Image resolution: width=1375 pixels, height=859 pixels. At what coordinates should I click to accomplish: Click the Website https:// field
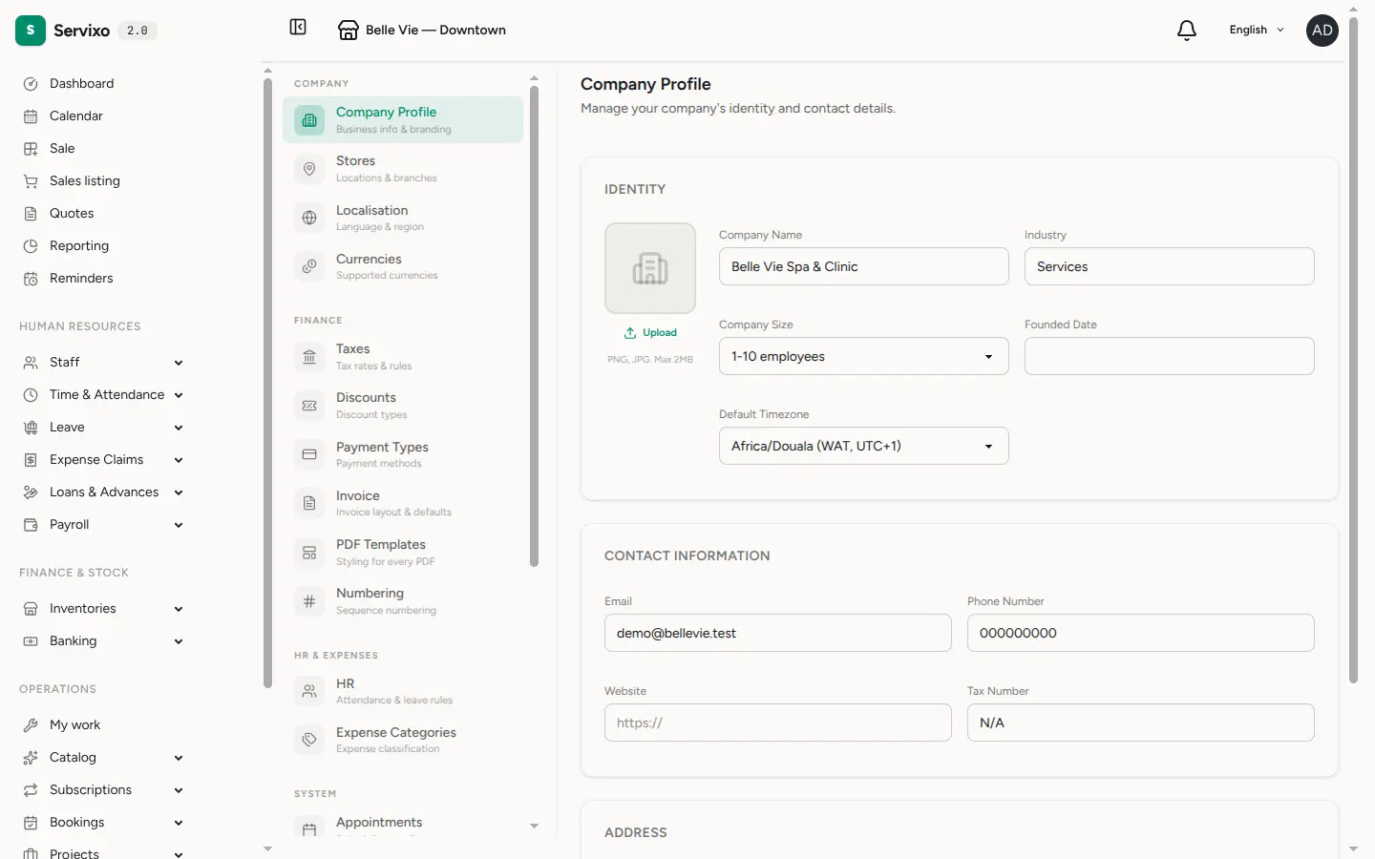click(777, 723)
